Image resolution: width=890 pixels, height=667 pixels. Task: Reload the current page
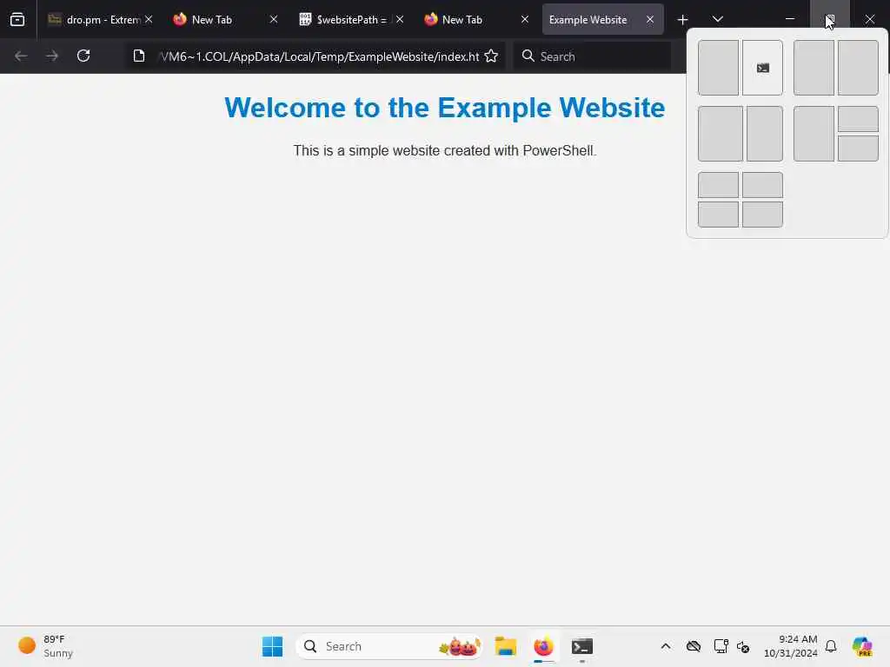point(83,56)
